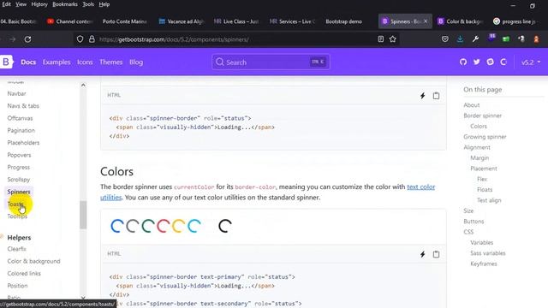Open Tooltips in the sidebar
Image resolution: width=548 pixels, height=308 pixels.
click(x=17, y=216)
